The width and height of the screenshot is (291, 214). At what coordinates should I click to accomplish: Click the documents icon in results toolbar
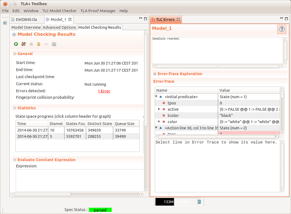tap(54, 44)
